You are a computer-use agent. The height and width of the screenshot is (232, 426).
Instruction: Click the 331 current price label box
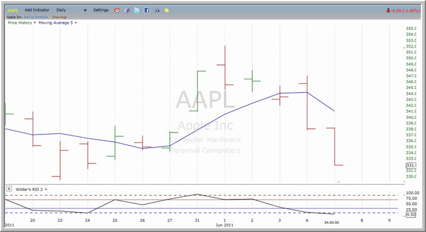click(x=411, y=166)
